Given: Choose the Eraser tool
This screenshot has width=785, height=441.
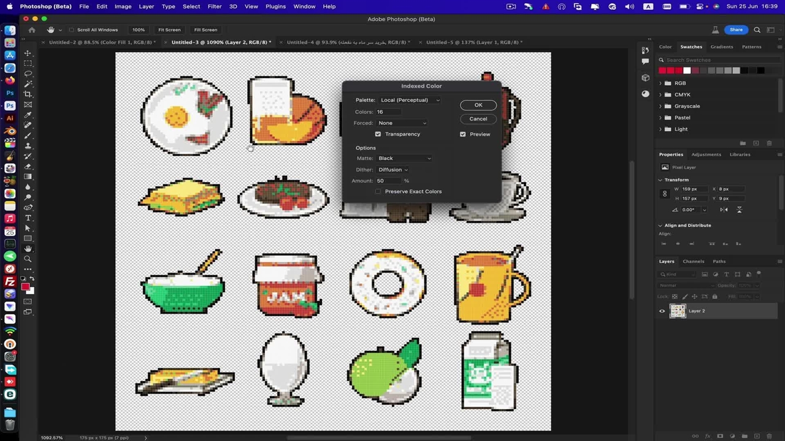Looking at the screenshot, I should pos(28,166).
